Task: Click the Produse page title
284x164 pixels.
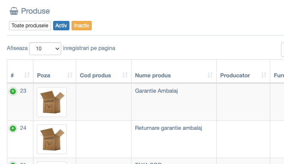Action: (35, 11)
